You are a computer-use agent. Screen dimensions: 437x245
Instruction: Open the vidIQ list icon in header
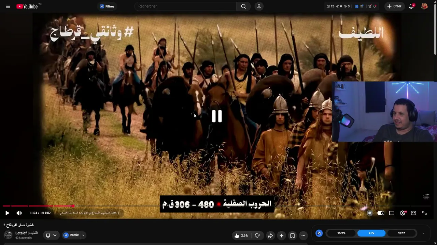coord(362,6)
